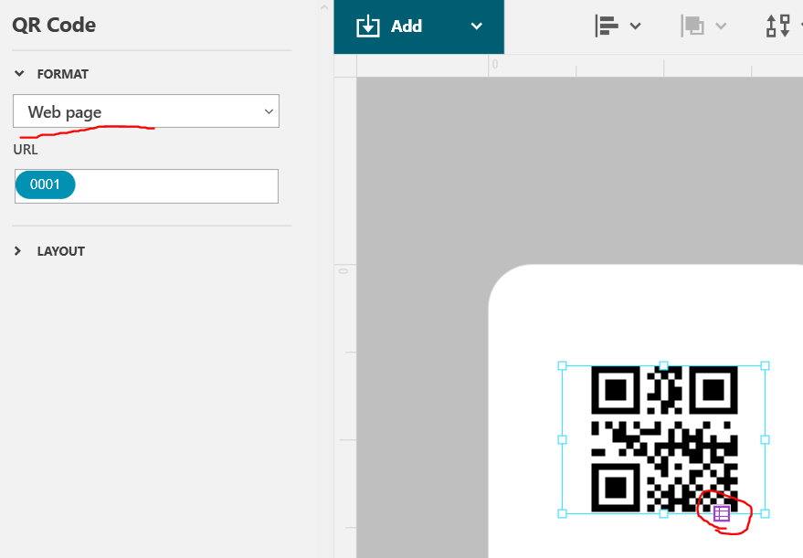Image resolution: width=803 pixels, height=558 pixels.
Task: Open the align options dropdown arrow
Action: click(x=635, y=26)
